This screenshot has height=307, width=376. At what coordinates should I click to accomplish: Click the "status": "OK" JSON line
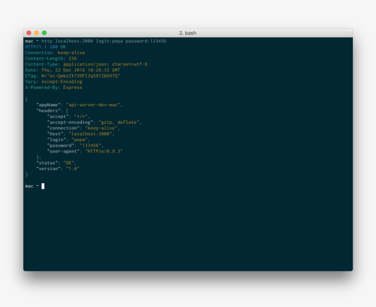point(56,163)
